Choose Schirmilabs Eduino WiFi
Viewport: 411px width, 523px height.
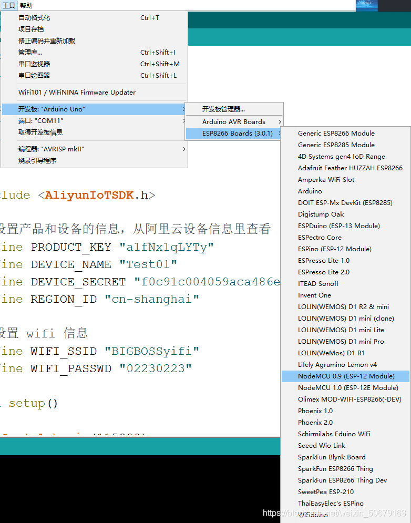point(346,434)
